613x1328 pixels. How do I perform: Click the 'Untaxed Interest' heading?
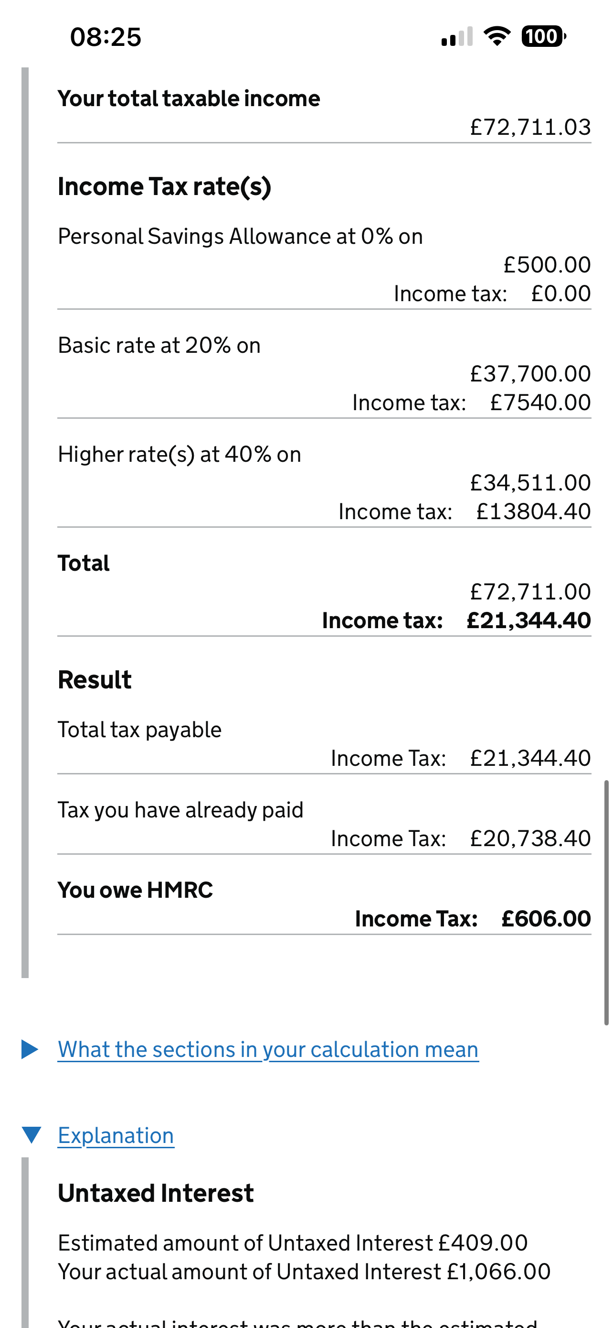(x=156, y=1193)
